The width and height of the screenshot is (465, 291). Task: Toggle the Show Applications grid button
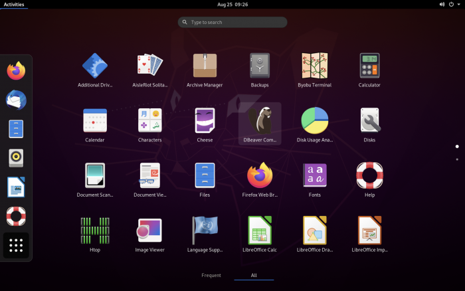[16, 245]
